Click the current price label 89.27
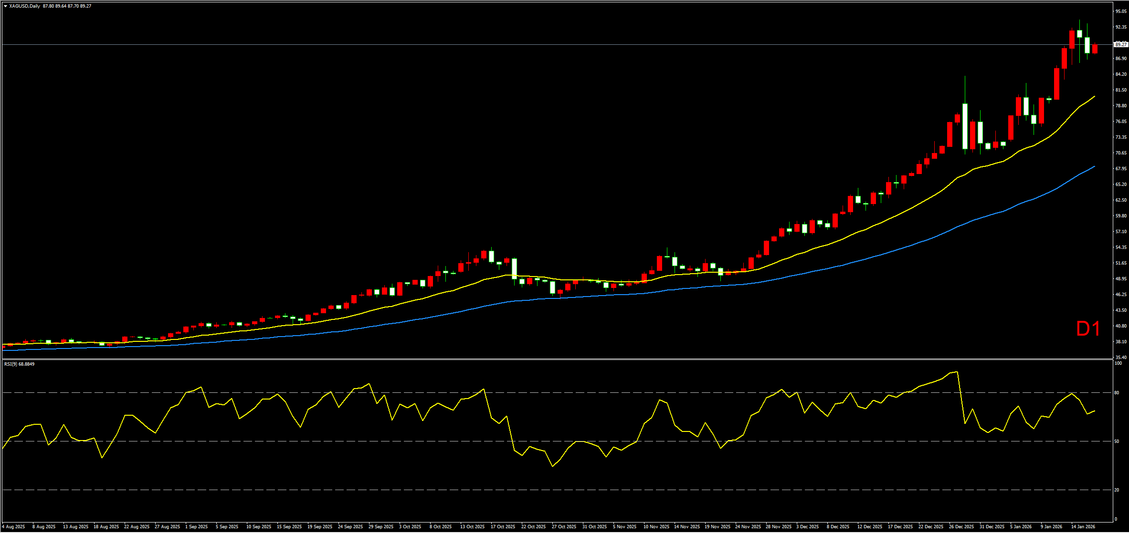The height and width of the screenshot is (533, 1129). 1120,44
